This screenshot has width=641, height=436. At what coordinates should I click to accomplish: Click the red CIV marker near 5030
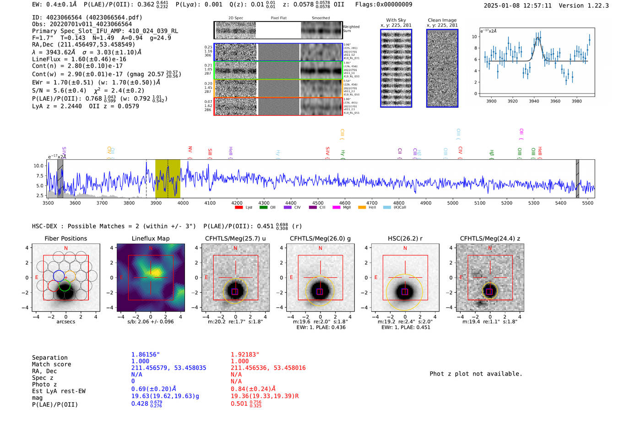460,153
